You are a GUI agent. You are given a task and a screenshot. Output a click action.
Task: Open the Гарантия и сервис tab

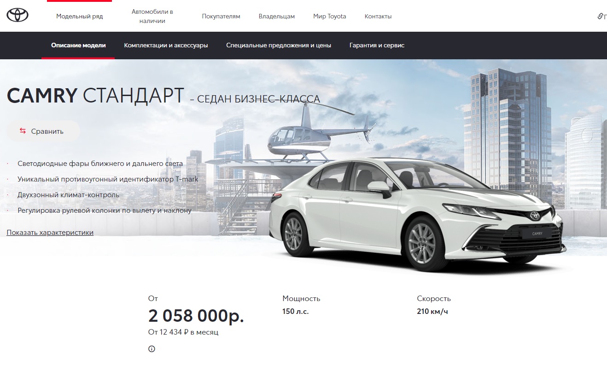377,45
